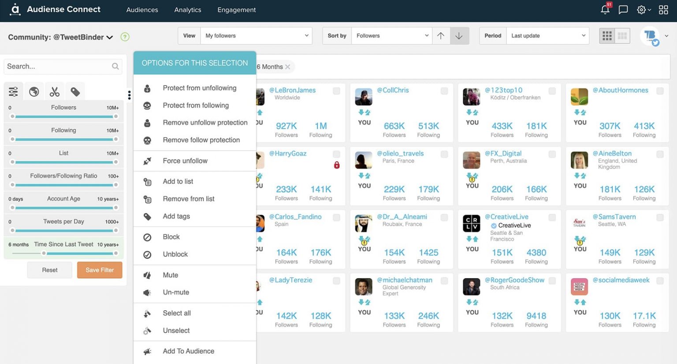
Task: Select the checkbox on @LeBronJames card
Action: pos(336,91)
